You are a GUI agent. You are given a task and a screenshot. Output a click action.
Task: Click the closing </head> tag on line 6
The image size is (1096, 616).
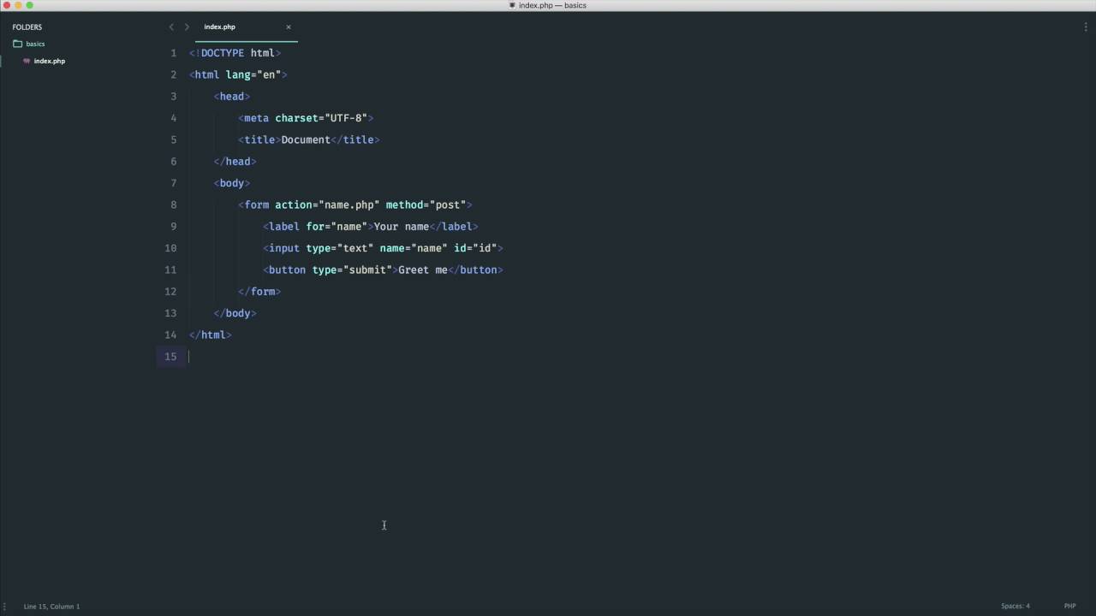(235, 161)
